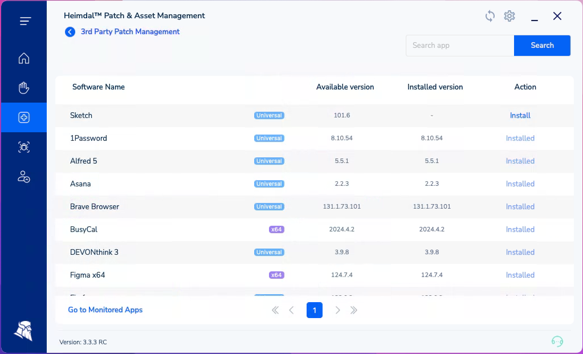Click the Heimdal Patch & Asset Management title
The image size is (583, 354).
pyautogui.click(x=134, y=15)
